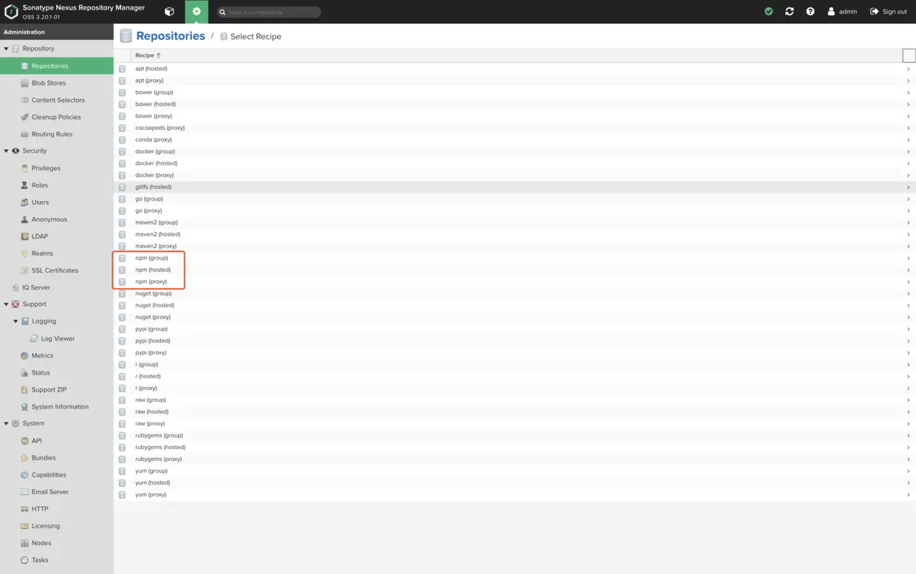Open HTTP settings
Image resolution: width=916 pixels, height=574 pixels.
57,508
